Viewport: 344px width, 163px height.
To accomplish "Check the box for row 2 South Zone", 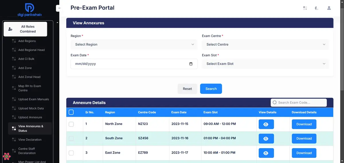I will click(x=71, y=138).
